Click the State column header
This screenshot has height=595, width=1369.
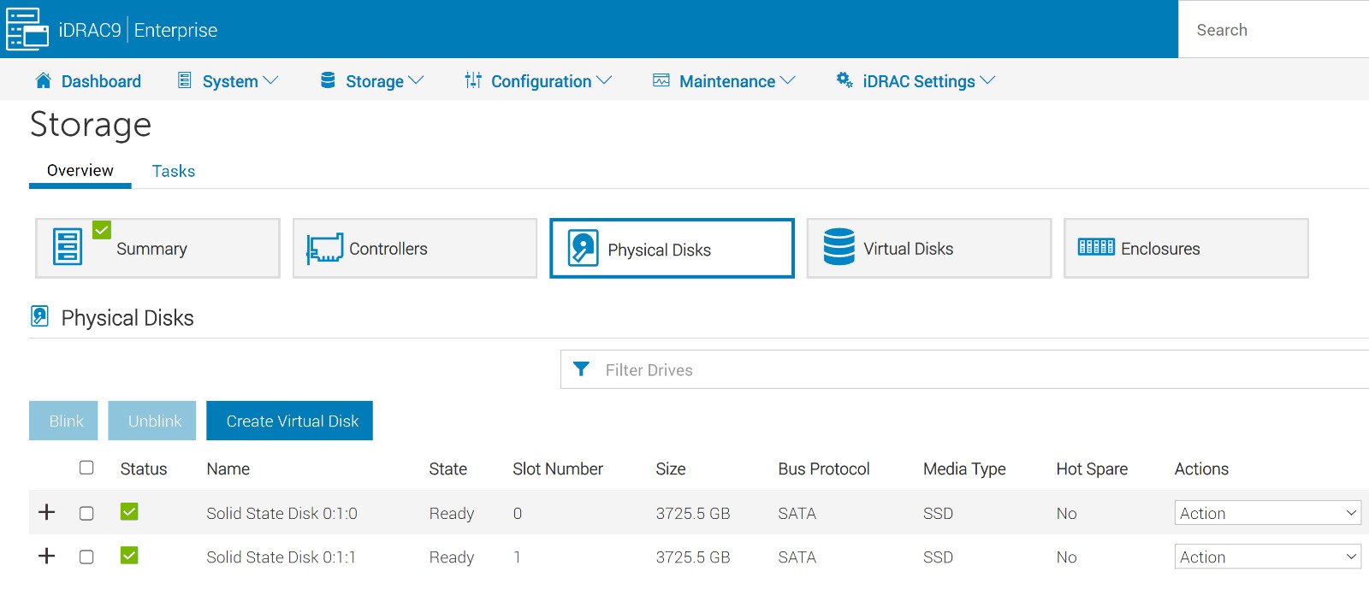448,468
